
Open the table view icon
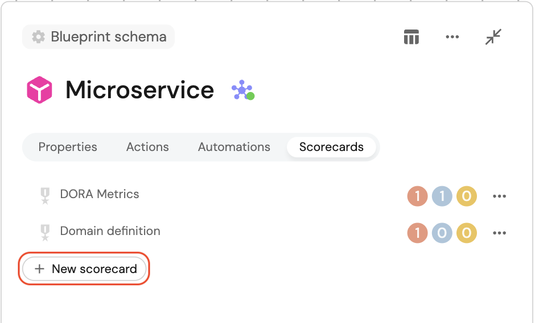click(x=411, y=37)
